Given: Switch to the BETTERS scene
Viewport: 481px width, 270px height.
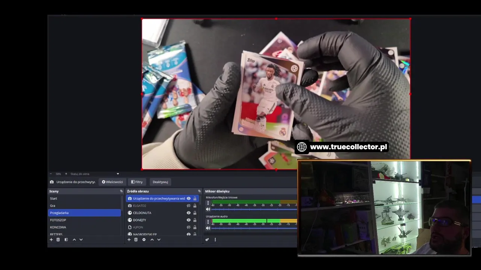Looking at the screenshot, I should (x=85, y=234).
